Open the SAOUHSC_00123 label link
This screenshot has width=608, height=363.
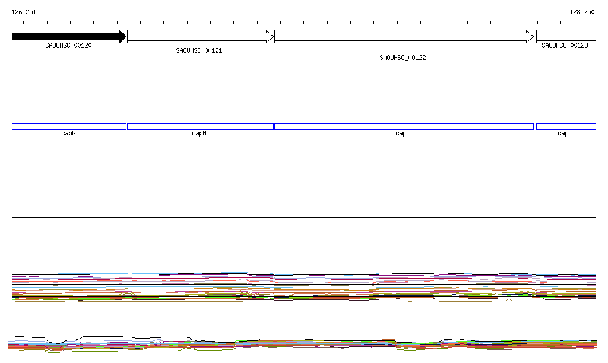(565, 45)
